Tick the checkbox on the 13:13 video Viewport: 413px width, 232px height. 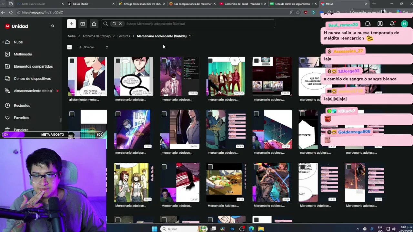coord(210,167)
